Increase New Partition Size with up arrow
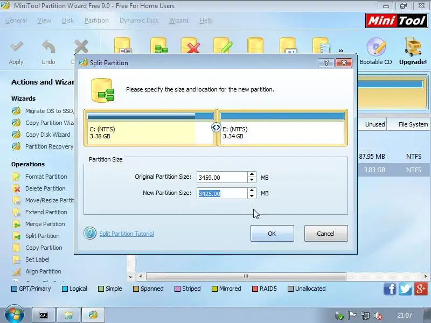Viewport: 431px width, 323px height. (252, 191)
